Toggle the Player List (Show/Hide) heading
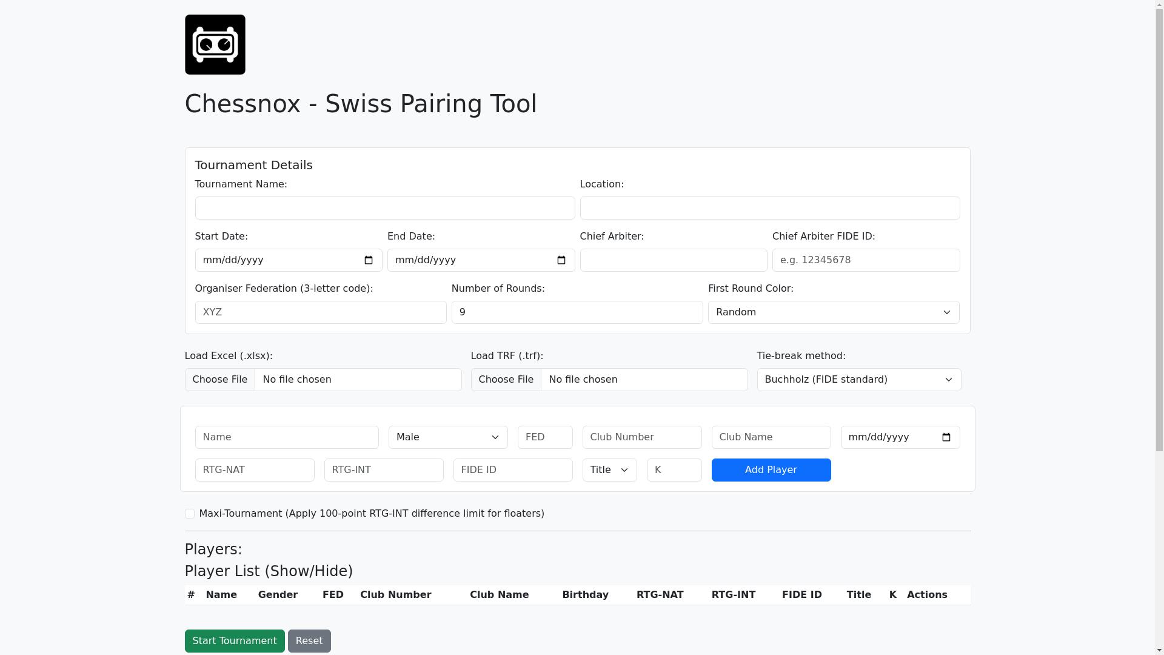 coord(269,571)
